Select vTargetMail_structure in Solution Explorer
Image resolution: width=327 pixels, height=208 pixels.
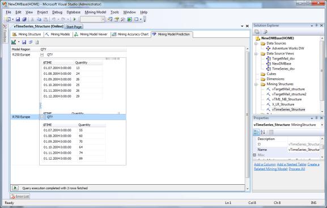(288, 89)
